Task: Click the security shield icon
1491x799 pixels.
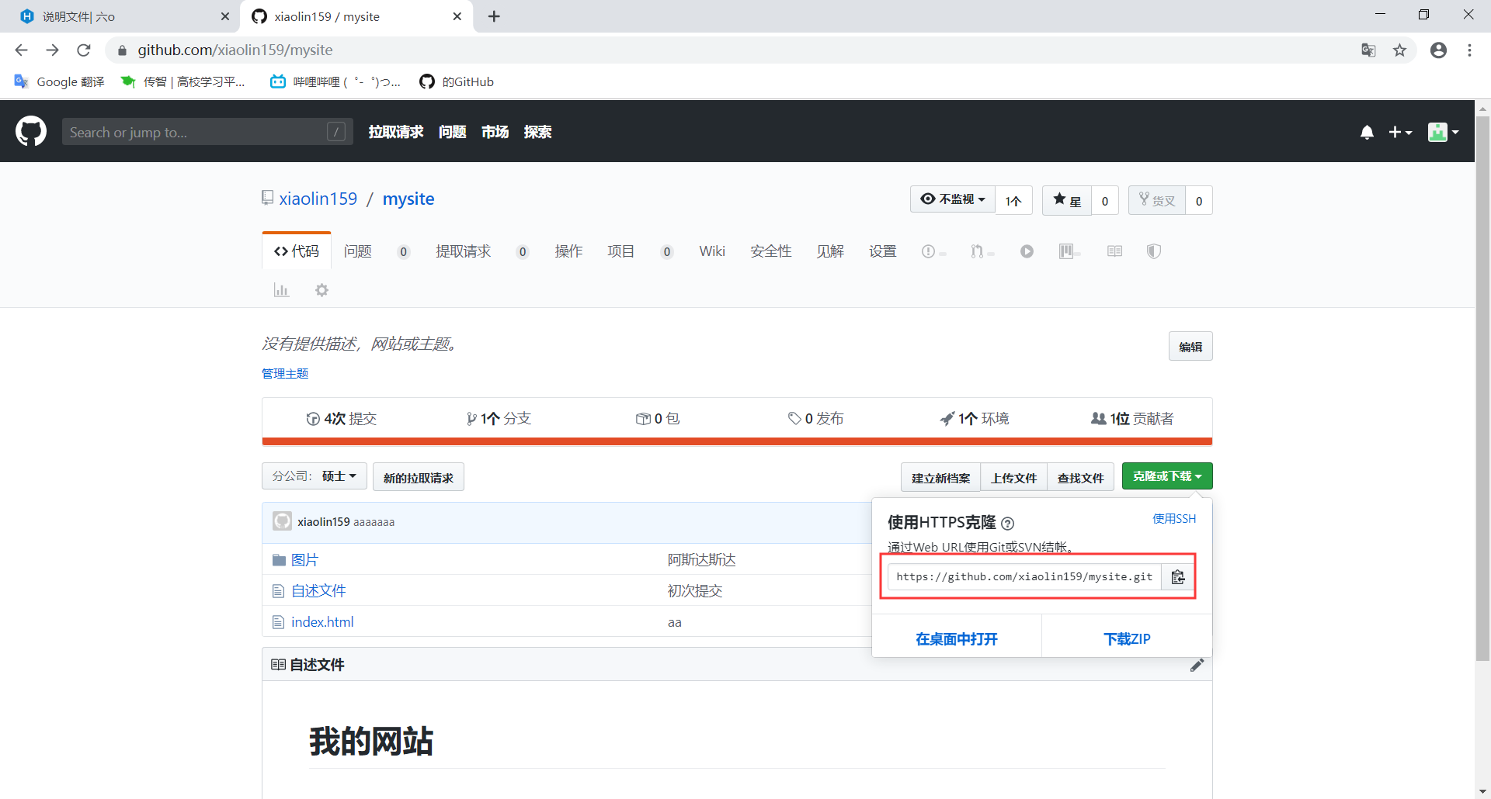Action: click(x=1154, y=251)
